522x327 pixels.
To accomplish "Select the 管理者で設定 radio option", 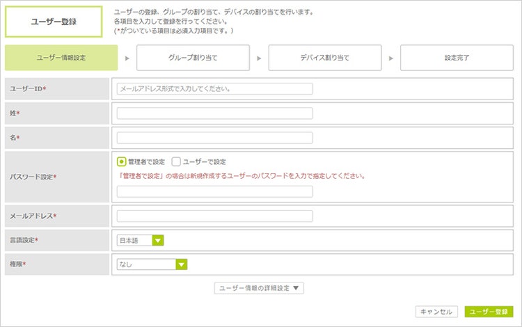I will click(x=121, y=161).
